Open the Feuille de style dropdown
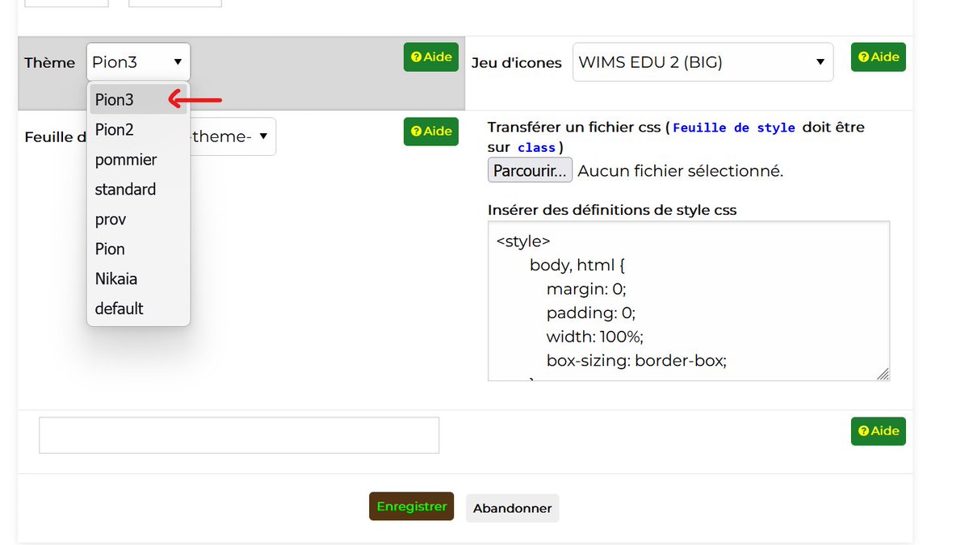The height and width of the screenshot is (545, 969). tap(233, 136)
